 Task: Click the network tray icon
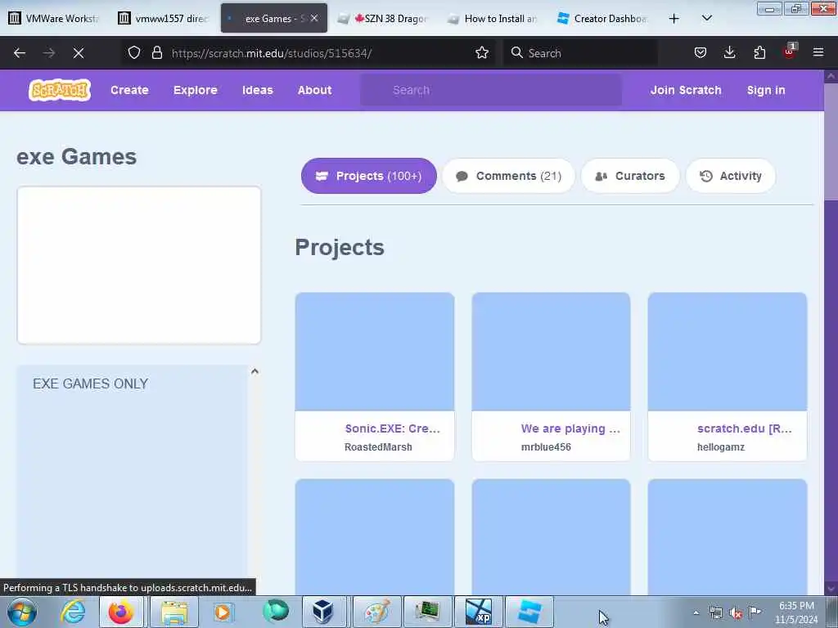click(715, 613)
